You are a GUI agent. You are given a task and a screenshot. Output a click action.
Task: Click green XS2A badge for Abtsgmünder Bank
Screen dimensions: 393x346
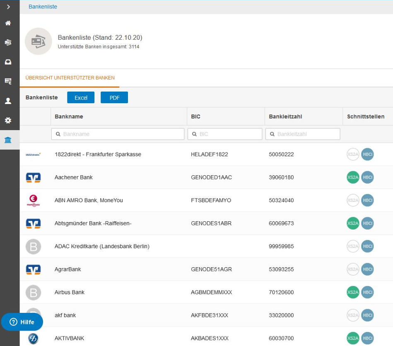(353, 223)
